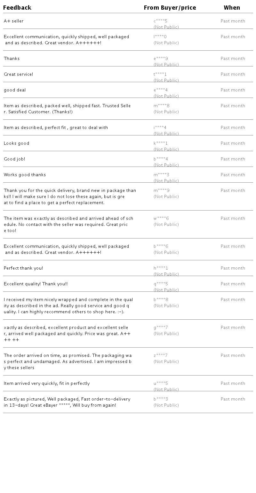Select buyer e****9 in the list
The width and height of the screenshot is (256, 493).
161,59
